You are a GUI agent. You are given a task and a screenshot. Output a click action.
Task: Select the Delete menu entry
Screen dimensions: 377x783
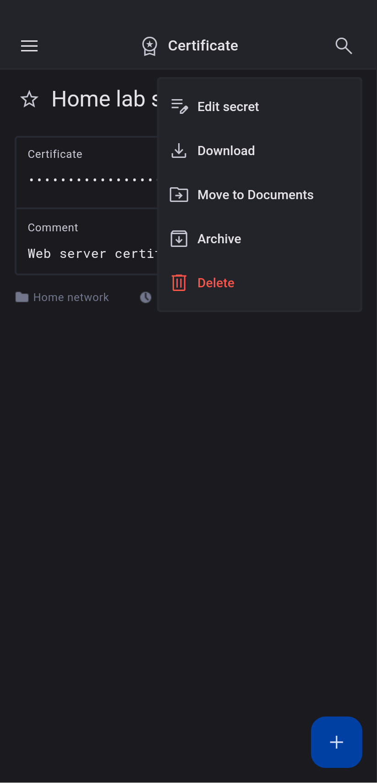coord(216,283)
